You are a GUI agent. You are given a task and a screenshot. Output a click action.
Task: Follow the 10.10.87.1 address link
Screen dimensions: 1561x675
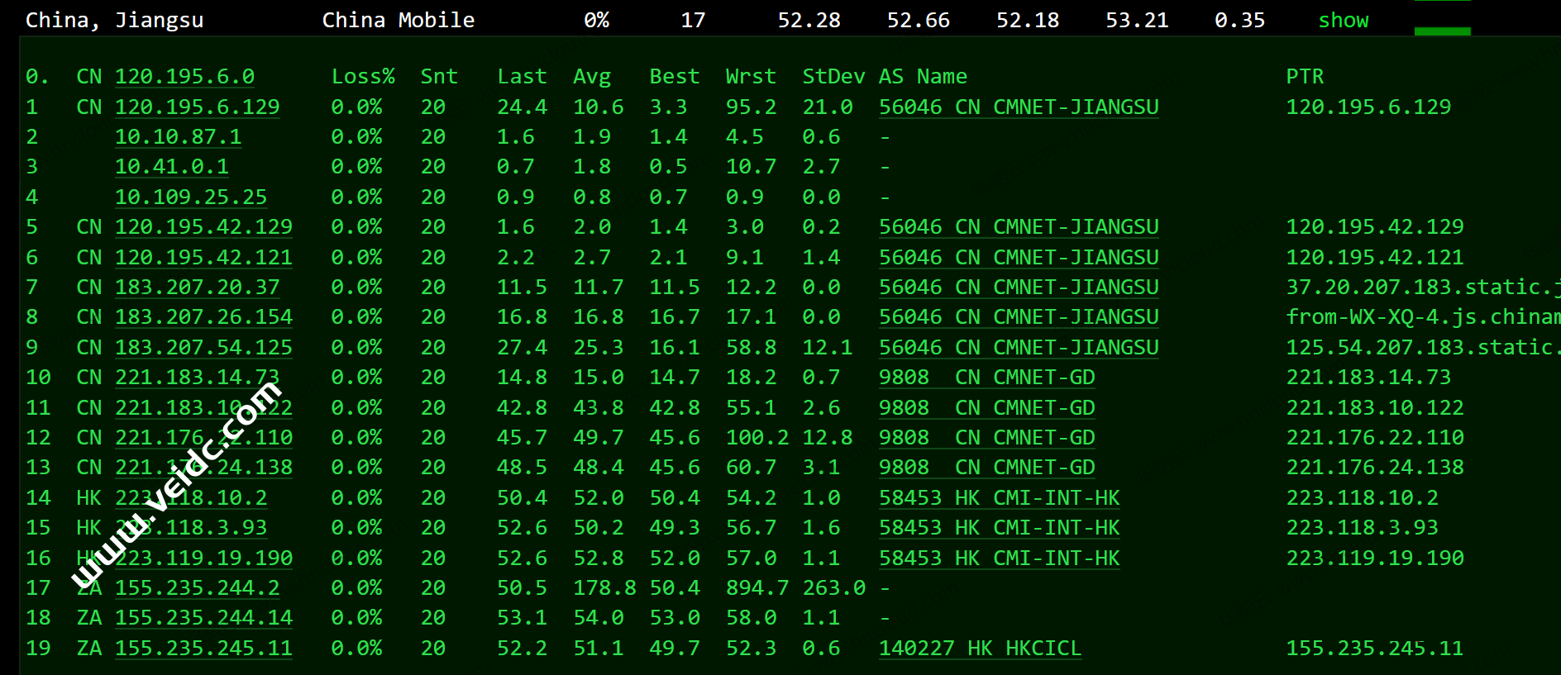(178, 137)
